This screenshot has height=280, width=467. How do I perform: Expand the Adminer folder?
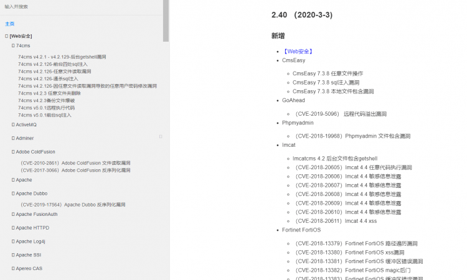22,138
